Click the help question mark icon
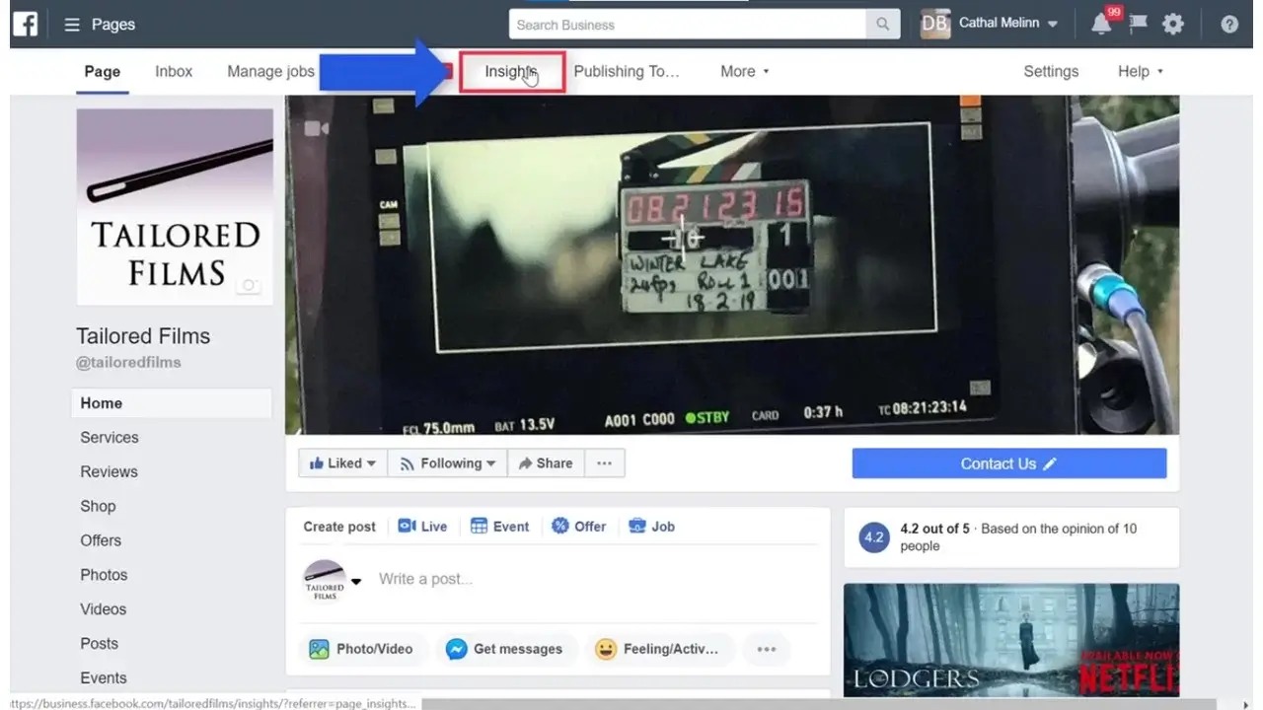The height and width of the screenshot is (710, 1263). (x=1229, y=25)
